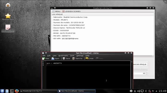Screen dimensions: 167x93
Task: Open LEYENDA SCANEO in PixieScript
Action: point(71,11)
